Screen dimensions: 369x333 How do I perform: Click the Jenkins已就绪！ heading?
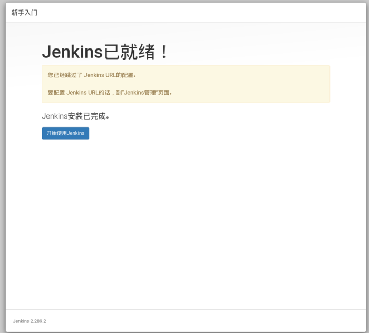pos(105,52)
